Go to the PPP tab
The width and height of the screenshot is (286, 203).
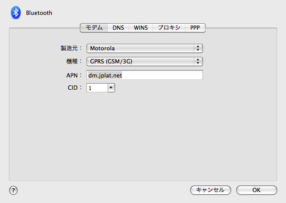tap(195, 28)
